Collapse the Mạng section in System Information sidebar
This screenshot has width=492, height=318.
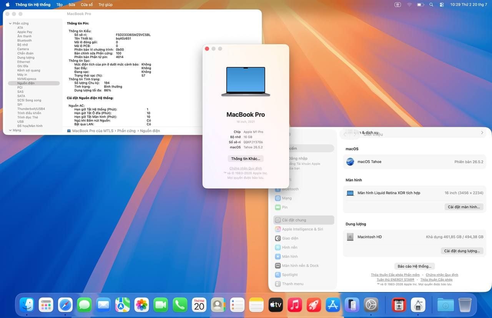point(10,130)
